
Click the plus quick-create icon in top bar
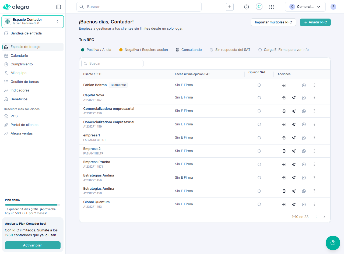230,7
